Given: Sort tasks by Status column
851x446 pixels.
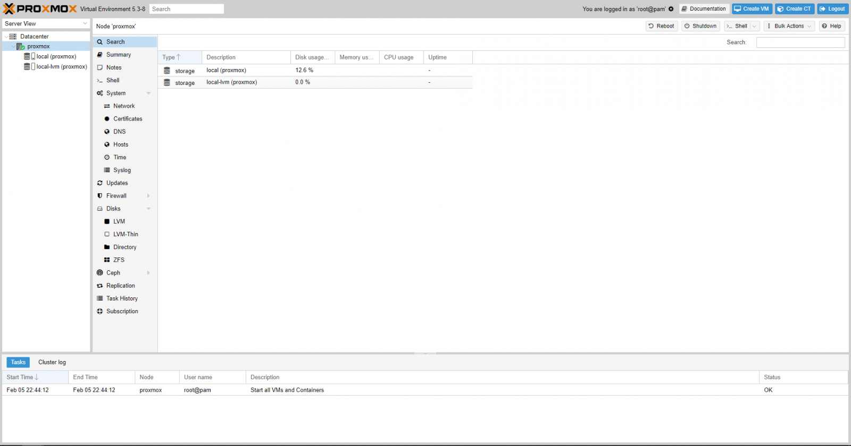Looking at the screenshot, I should coord(803,377).
